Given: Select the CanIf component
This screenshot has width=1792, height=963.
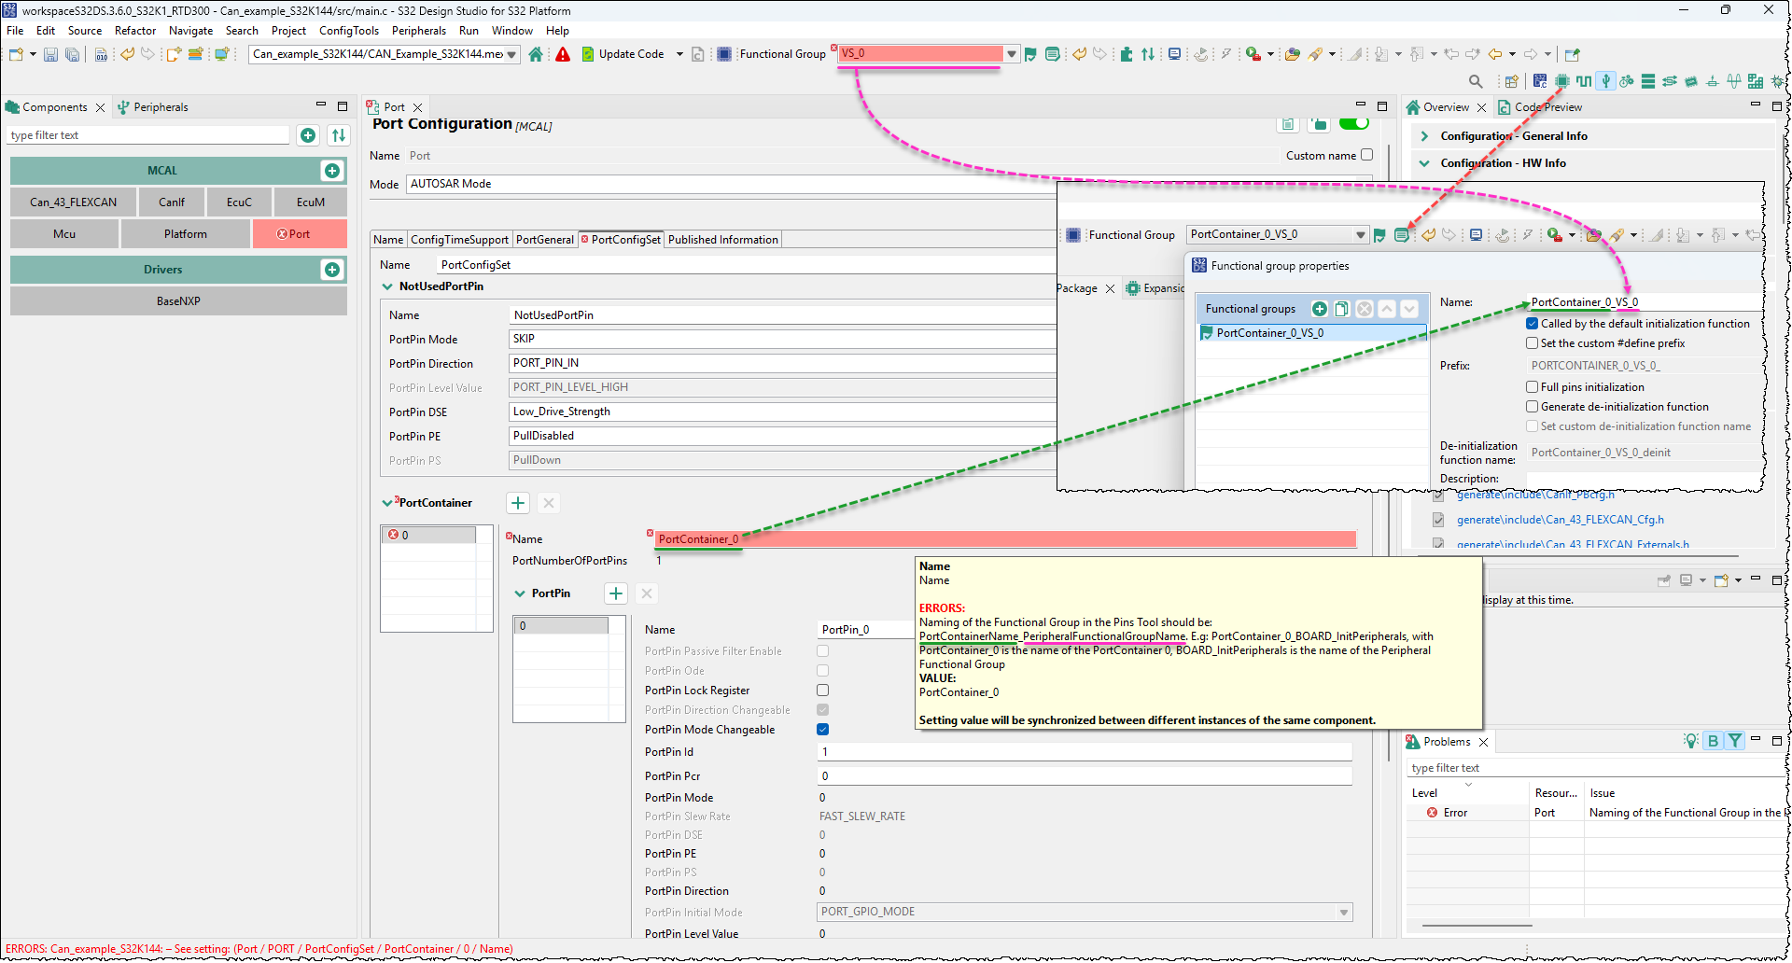Looking at the screenshot, I should click(x=172, y=202).
